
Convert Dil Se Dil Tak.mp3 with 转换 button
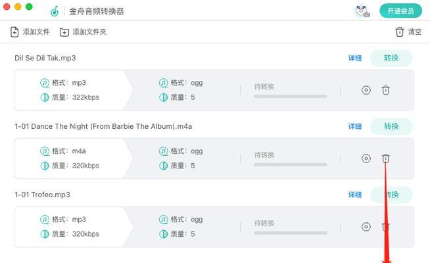[x=391, y=58]
